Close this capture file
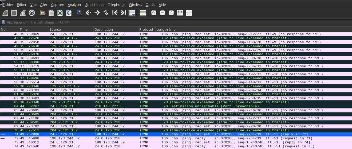 60,13
